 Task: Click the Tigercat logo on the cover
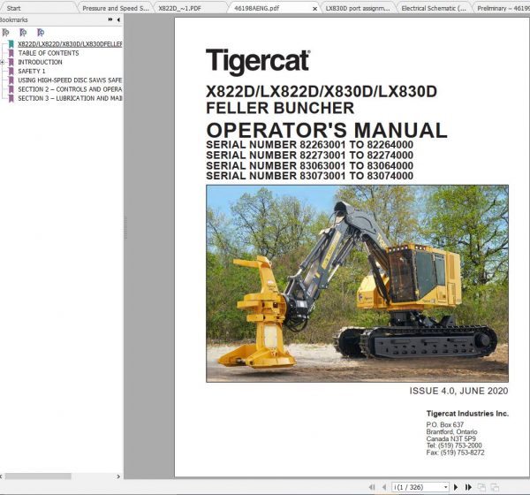pyautogui.click(x=258, y=61)
